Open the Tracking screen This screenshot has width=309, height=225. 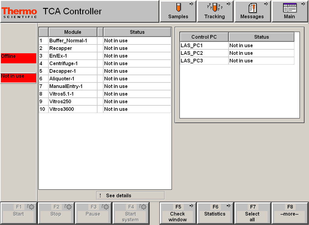pos(215,11)
